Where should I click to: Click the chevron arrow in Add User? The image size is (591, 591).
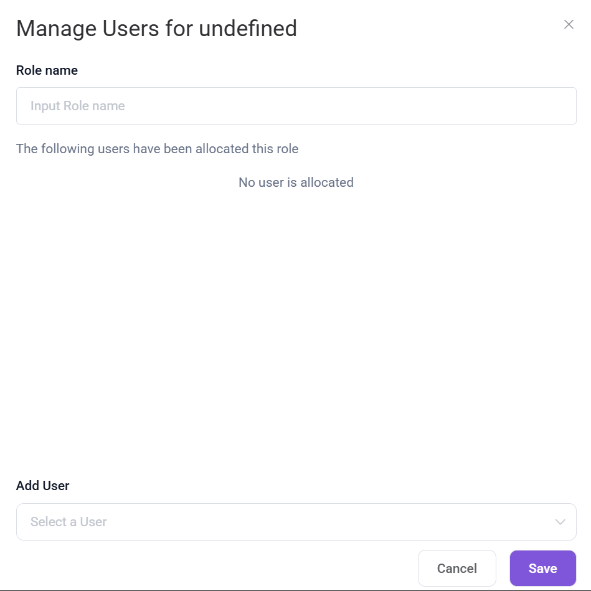pyautogui.click(x=560, y=522)
